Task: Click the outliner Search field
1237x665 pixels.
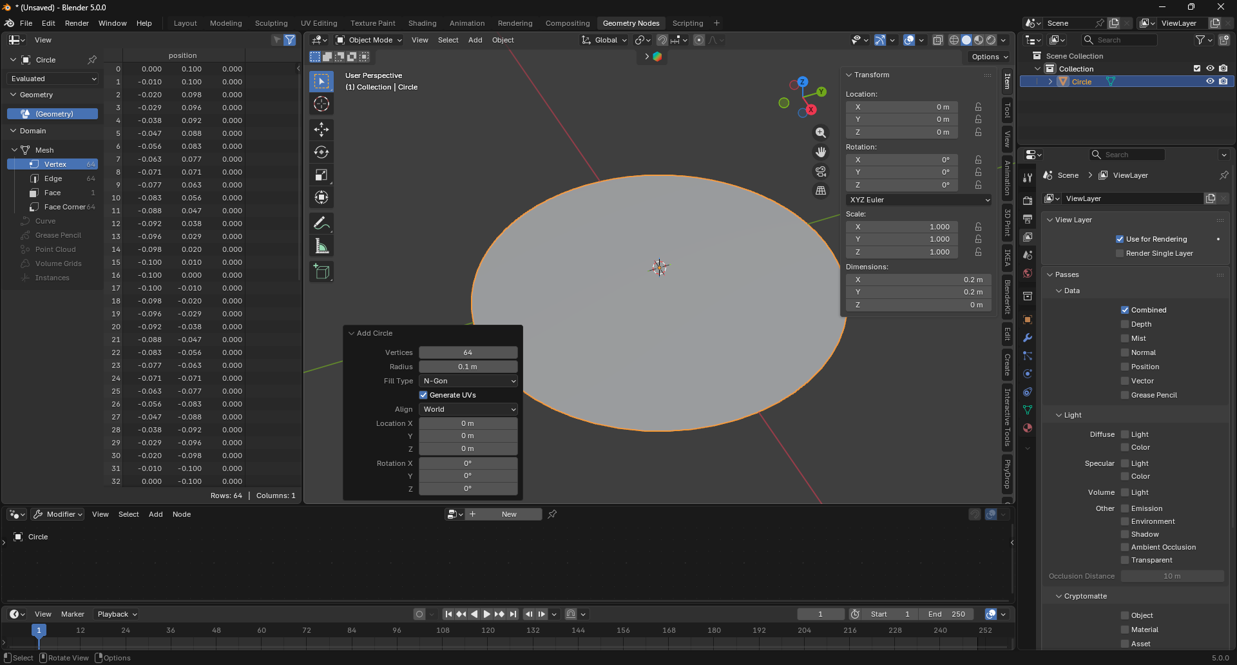Action: 1119,40
